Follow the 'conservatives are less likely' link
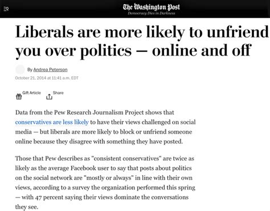Screen dimensions: 270x211 coord(52,122)
